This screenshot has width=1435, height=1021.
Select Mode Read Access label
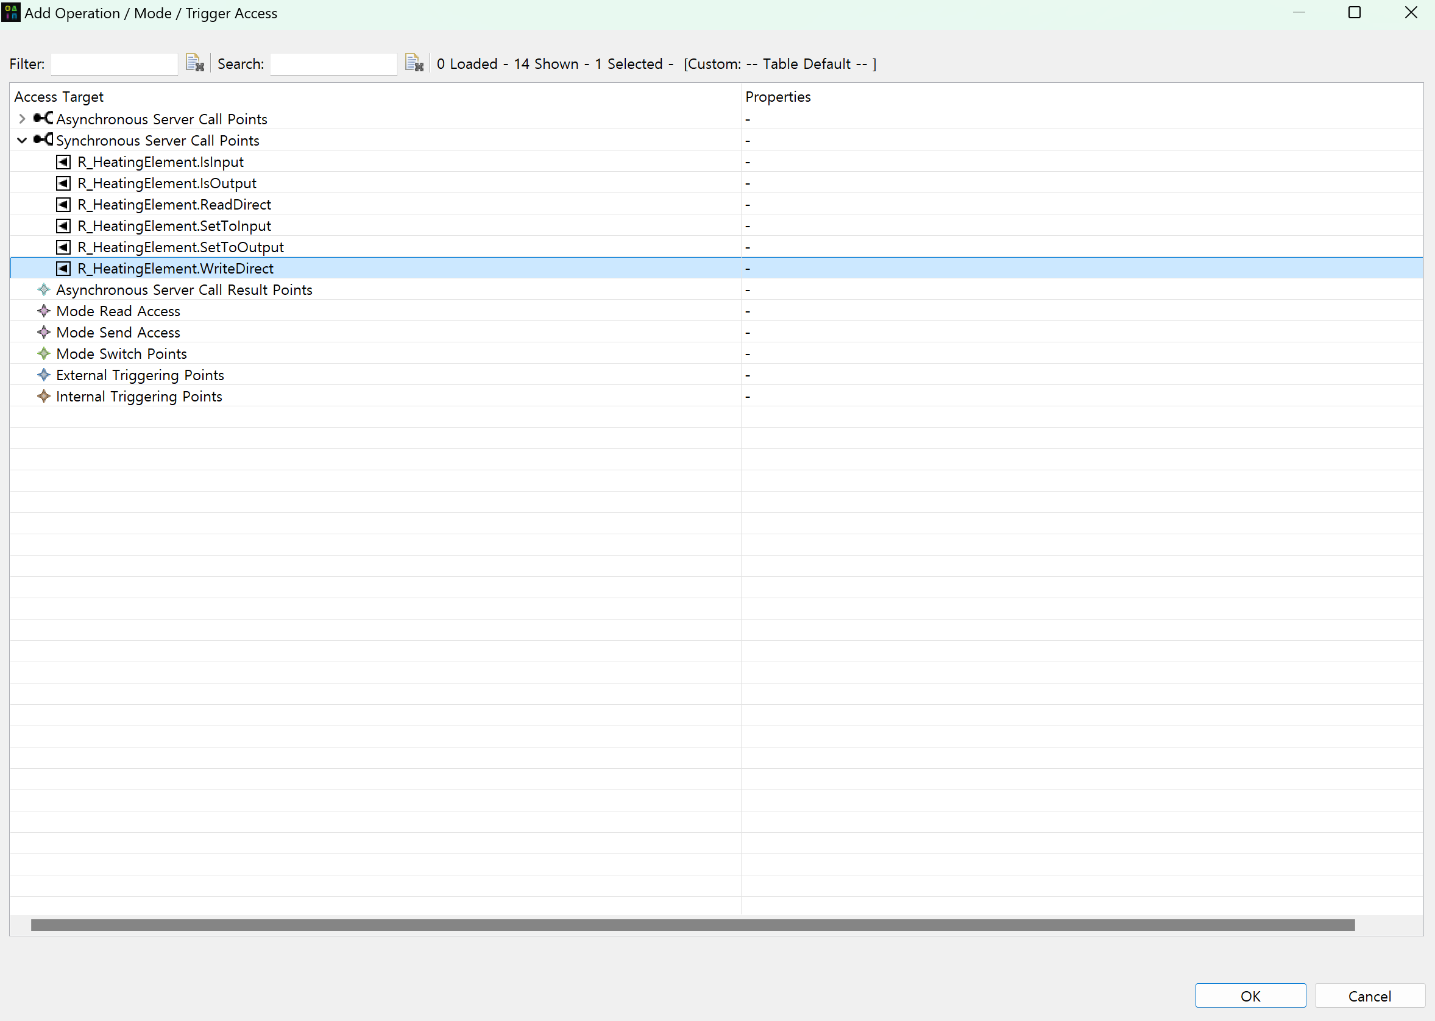(x=118, y=311)
